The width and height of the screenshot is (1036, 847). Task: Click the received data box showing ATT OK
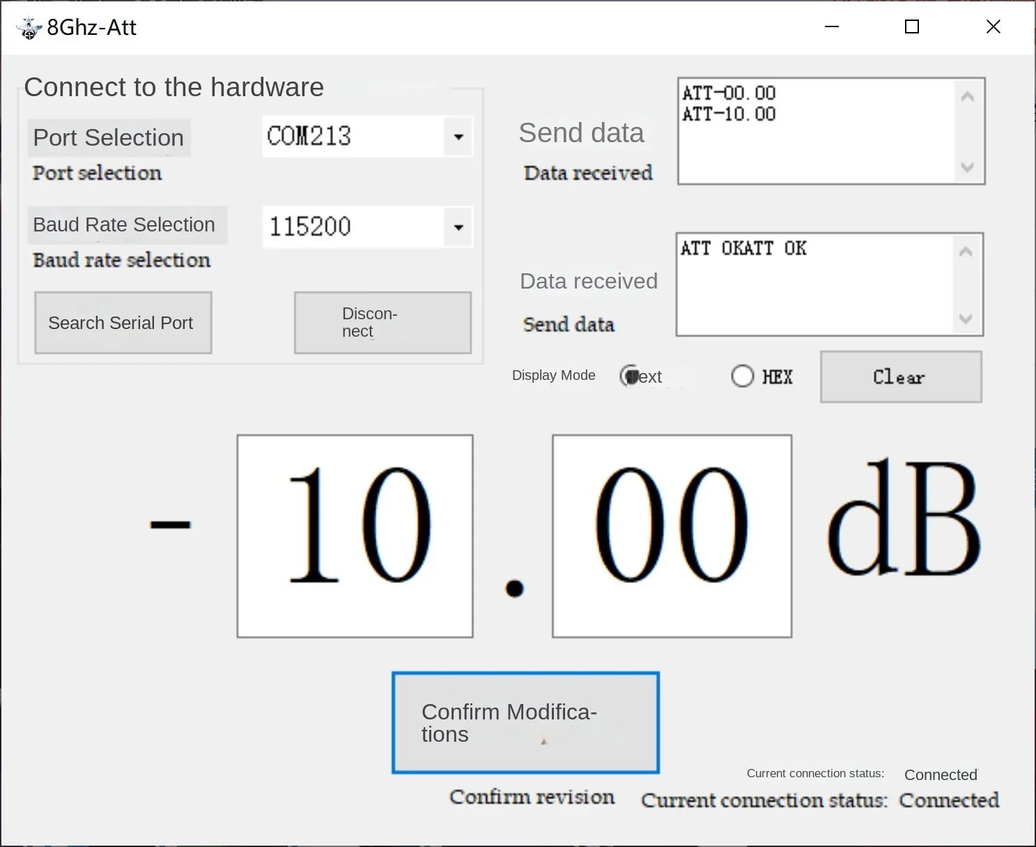[830, 284]
